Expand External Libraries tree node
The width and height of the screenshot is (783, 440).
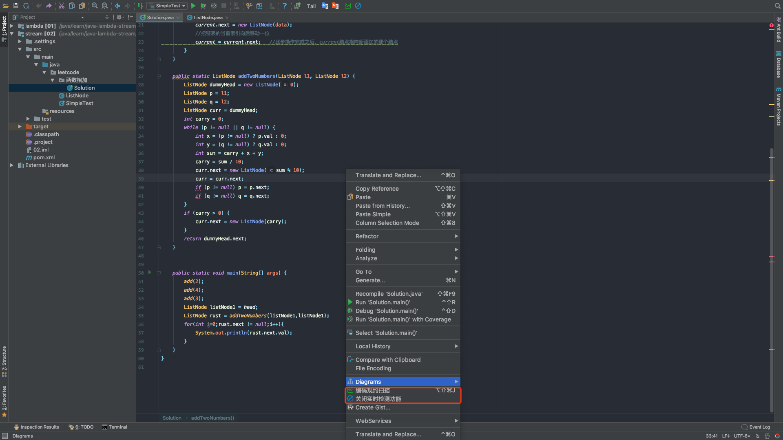coord(12,165)
